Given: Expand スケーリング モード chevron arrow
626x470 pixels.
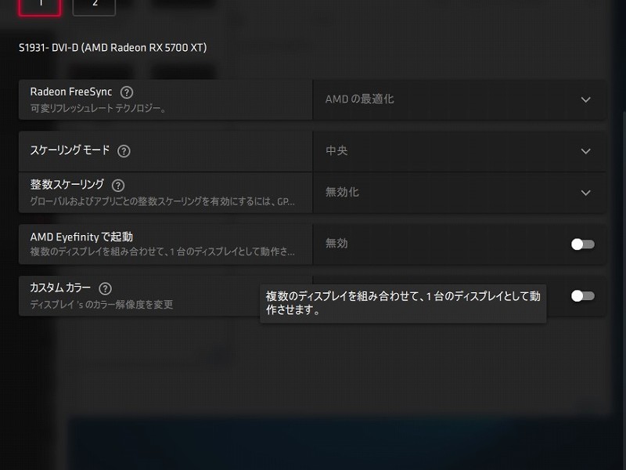Looking at the screenshot, I should [585, 151].
